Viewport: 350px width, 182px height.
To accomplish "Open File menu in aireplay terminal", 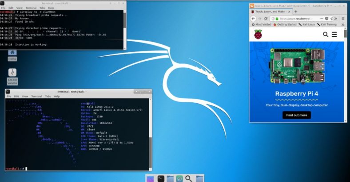I will [x=4, y=8].
